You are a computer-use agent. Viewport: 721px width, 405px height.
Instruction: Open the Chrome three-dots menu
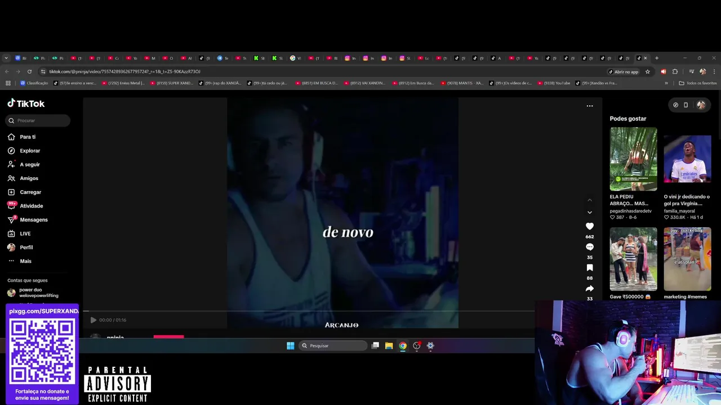pos(714,71)
